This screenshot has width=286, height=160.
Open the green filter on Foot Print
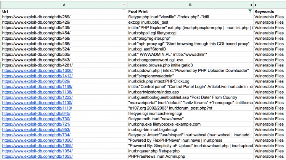pyautogui.click(x=250, y=11)
